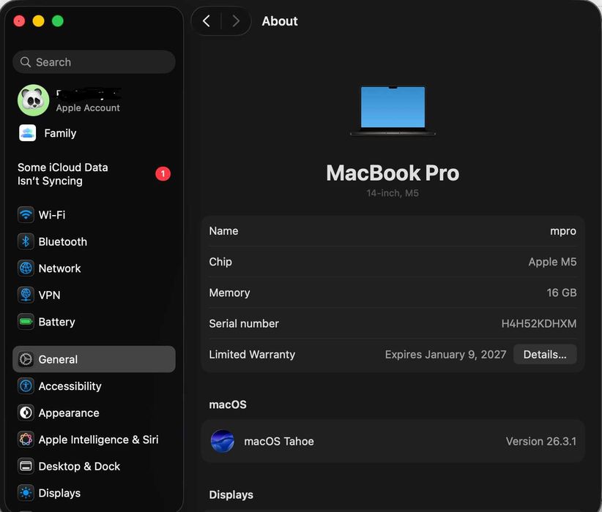
Task: Click the Apple Intelligence & Siri icon
Action: (x=26, y=440)
